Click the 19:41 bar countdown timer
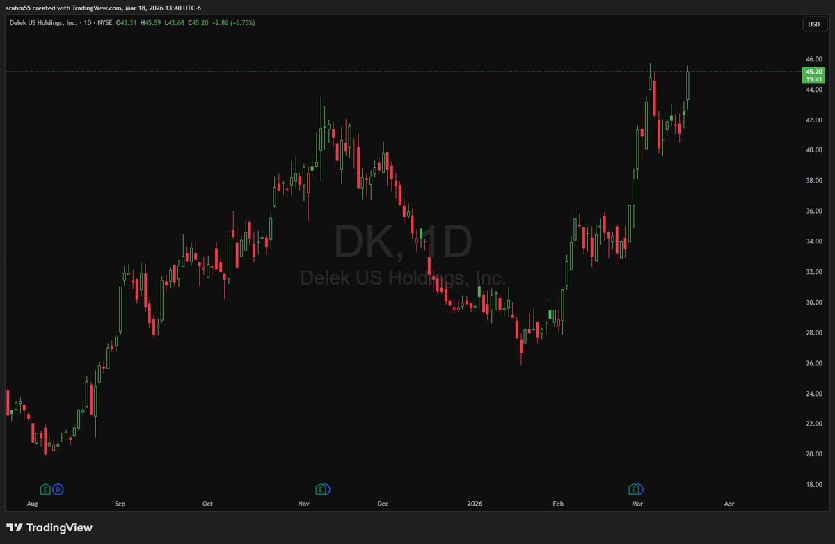Viewport: 835px width, 544px height. click(814, 79)
